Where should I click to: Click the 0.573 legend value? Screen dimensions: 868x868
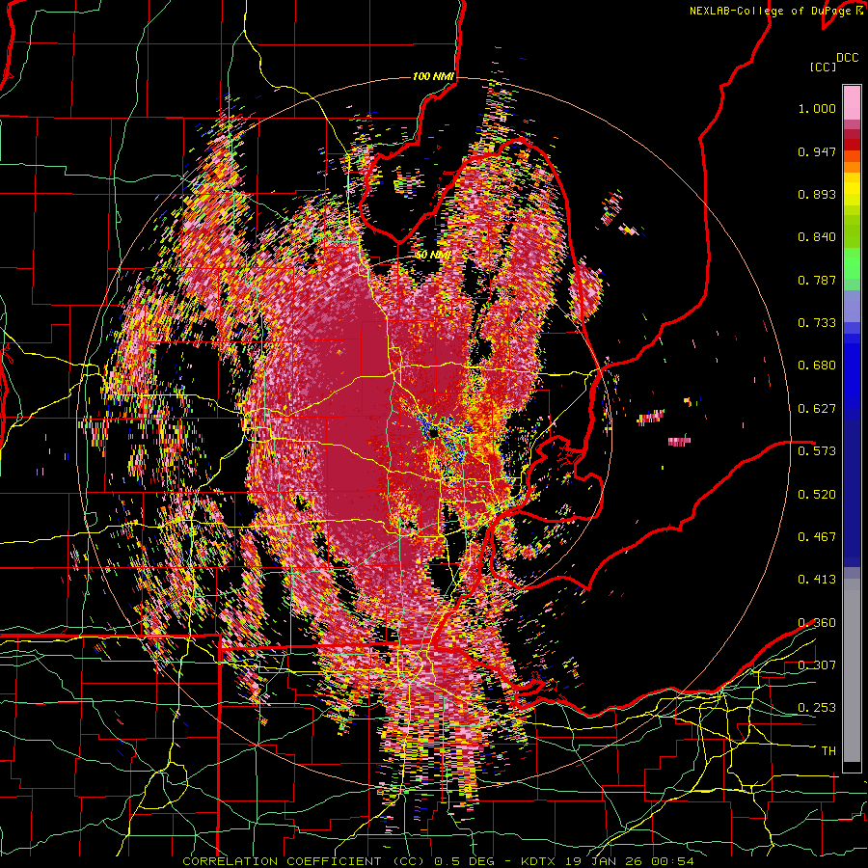(817, 450)
